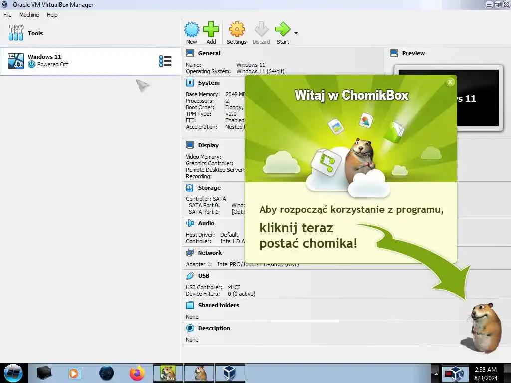Image resolution: width=511 pixels, height=383 pixels.
Task: Click the USB plug icon
Action: (190, 276)
